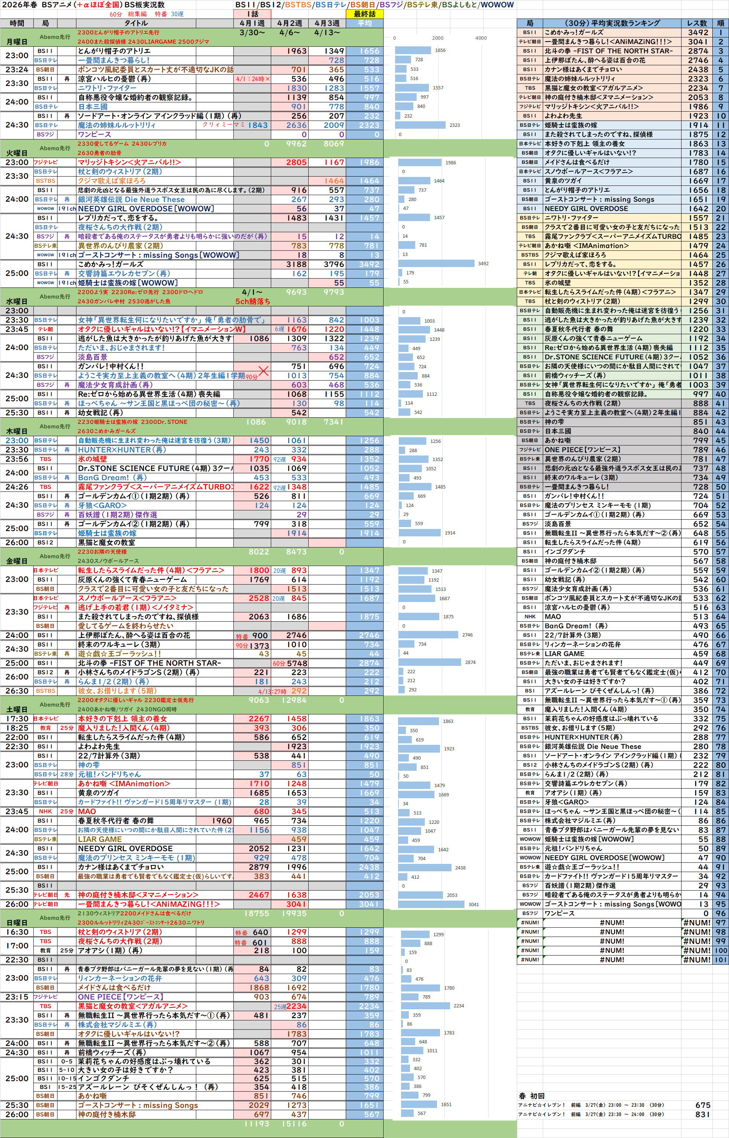This screenshot has height=1138, width=729.
Task: Click the 675 value beside アニナビ☆イレブン
Action: [703, 1105]
